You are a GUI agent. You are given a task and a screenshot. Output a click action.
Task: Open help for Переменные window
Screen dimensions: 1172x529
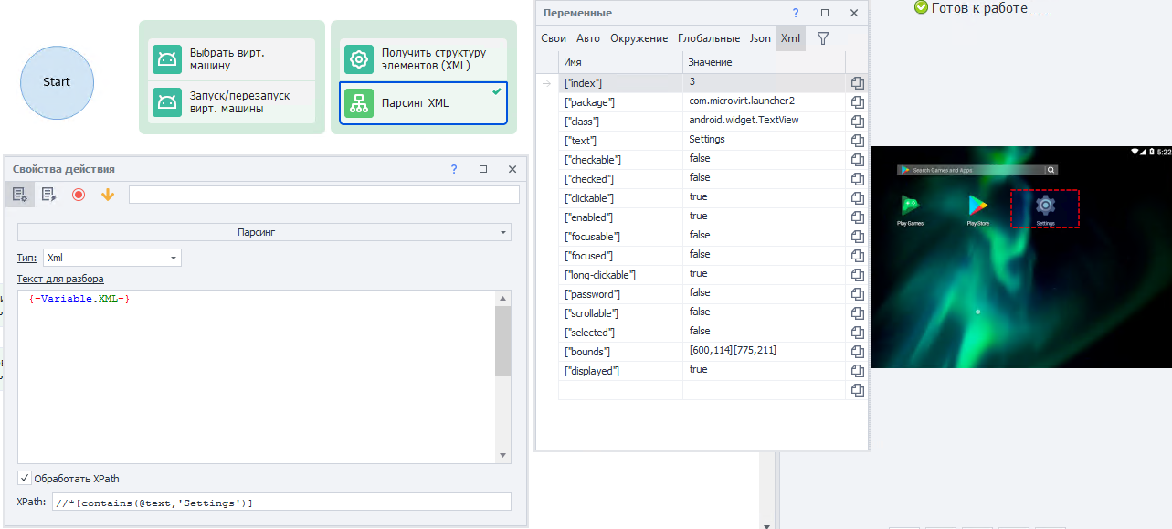click(796, 13)
